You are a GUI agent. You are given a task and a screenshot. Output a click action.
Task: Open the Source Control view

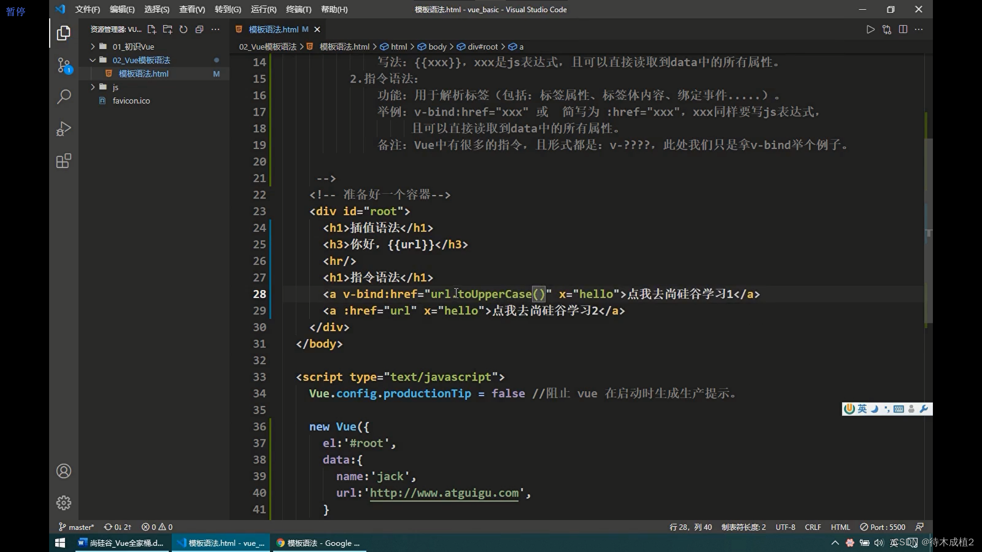coord(63,65)
